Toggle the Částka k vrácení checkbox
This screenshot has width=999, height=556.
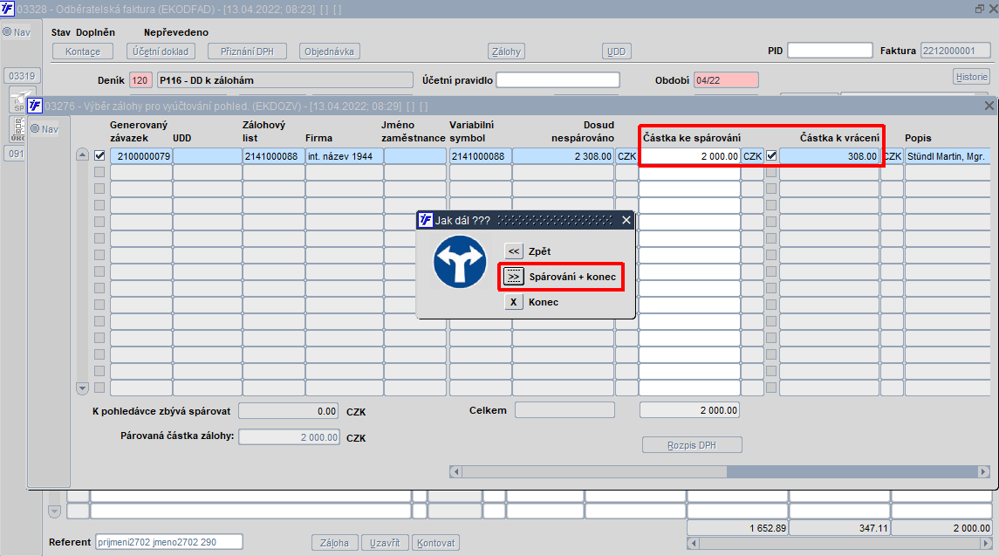771,155
